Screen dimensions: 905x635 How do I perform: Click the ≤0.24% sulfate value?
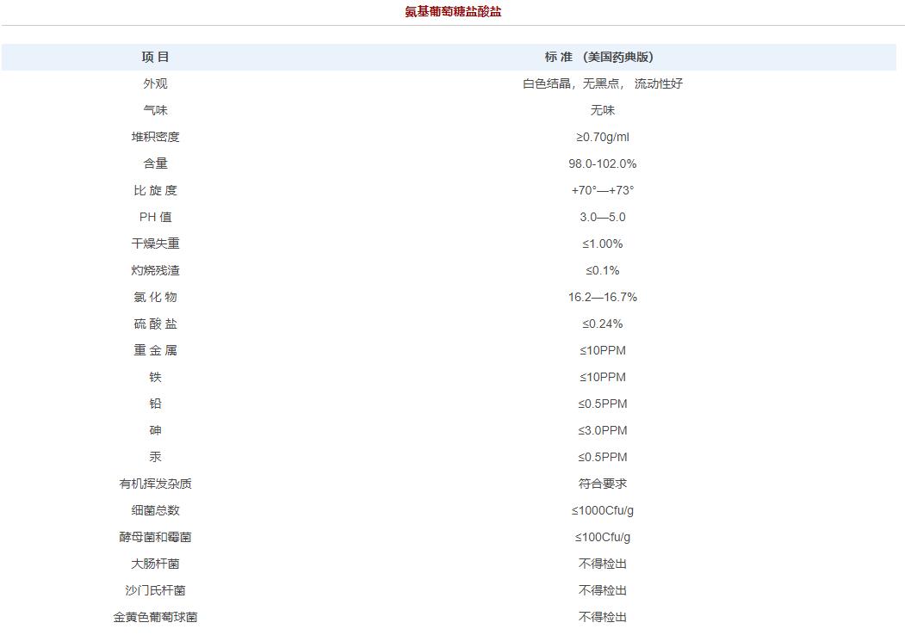coord(602,324)
